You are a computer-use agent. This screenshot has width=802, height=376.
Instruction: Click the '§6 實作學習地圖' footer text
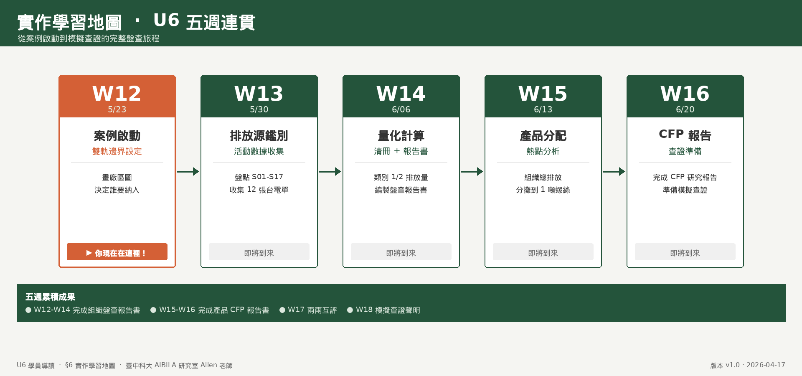coord(90,366)
